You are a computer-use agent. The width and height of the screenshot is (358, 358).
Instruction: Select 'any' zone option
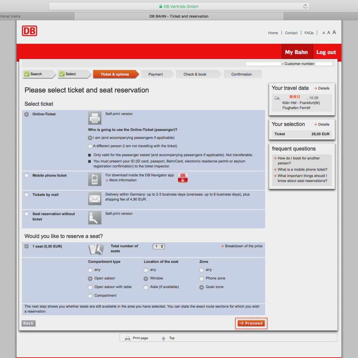coord(201,270)
